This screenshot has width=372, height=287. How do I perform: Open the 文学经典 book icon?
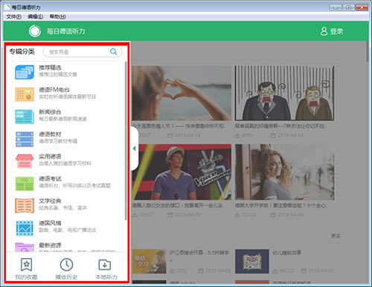pyautogui.click(x=25, y=205)
